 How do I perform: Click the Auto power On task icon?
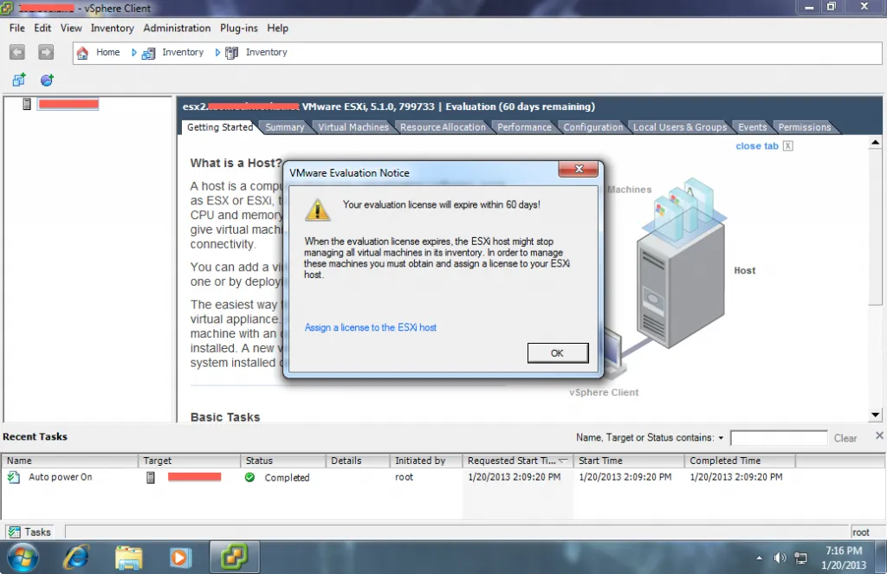[x=14, y=477]
